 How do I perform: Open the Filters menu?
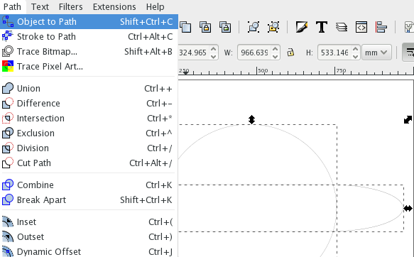click(70, 6)
